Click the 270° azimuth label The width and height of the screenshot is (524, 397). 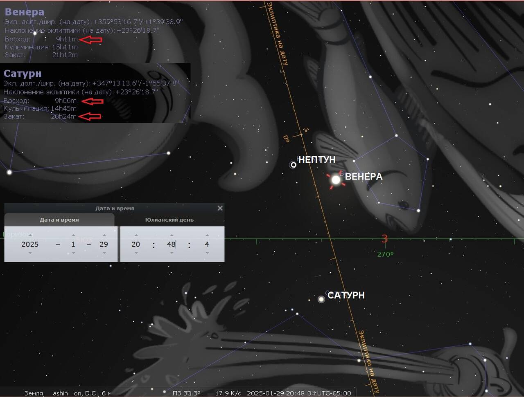(x=385, y=254)
